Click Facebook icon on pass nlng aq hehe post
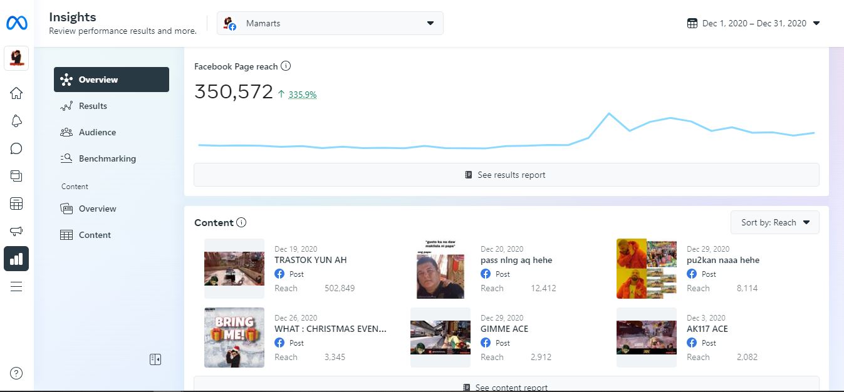Screen dimensions: 844x392 point(486,274)
